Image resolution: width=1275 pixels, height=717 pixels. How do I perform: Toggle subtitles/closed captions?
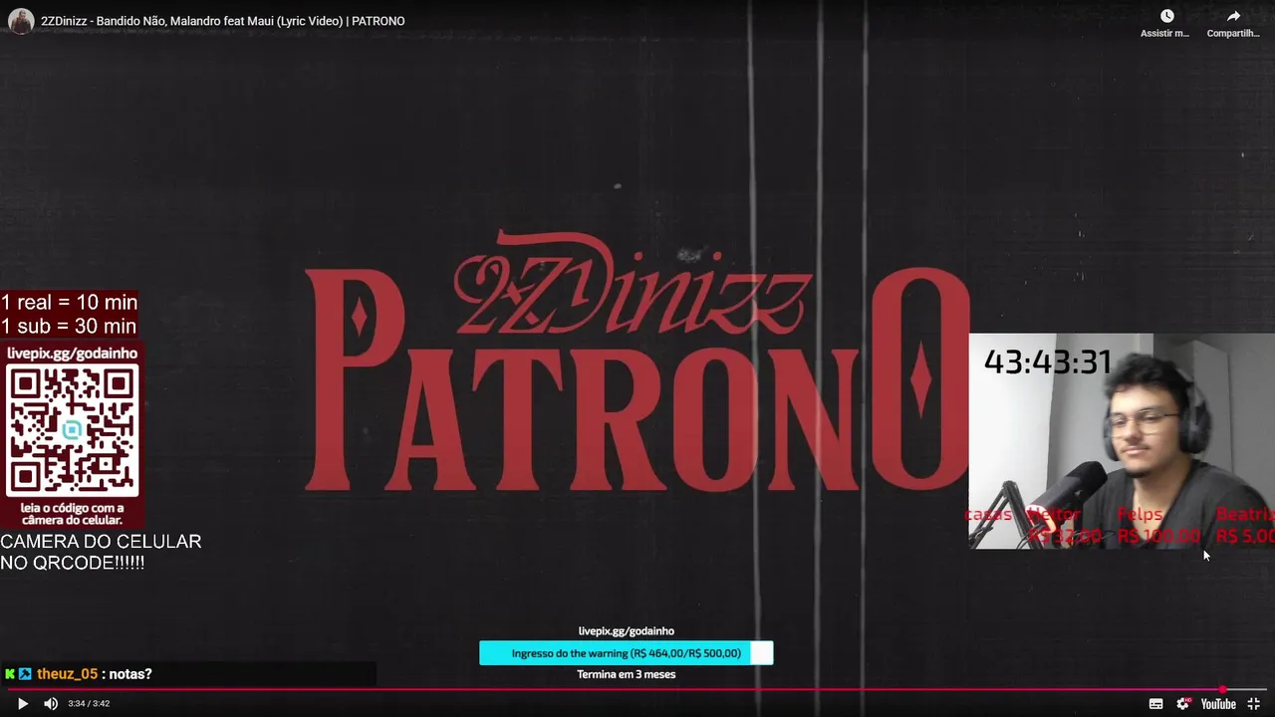tap(1155, 703)
